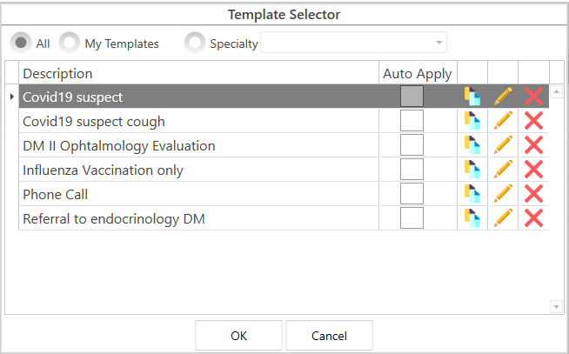
Task: Delete the DM II Ophtalmology Evaluation template
Action: [x=533, y=145]
